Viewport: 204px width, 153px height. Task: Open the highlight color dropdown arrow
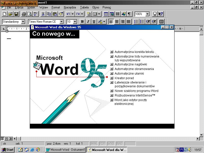click(104, 22)
